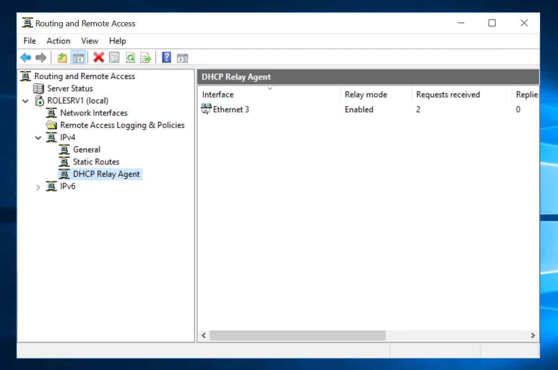
Task: Open the Help menu
Action: coord(117,41)
